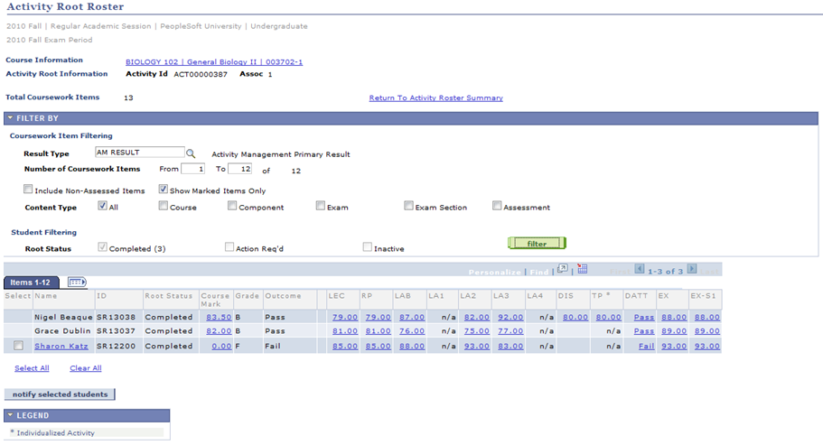823x445 pixels.
Task: Check the Action Req'd checkbox
Action: pyautogui.click(x=229, y=247)
